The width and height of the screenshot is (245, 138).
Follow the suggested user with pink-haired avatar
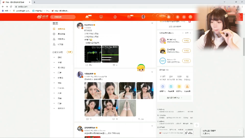tap(187, 41)
